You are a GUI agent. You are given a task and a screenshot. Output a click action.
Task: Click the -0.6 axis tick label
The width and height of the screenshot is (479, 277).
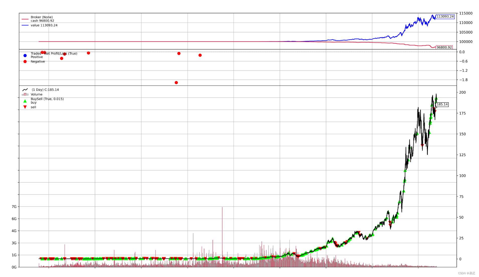463,61
